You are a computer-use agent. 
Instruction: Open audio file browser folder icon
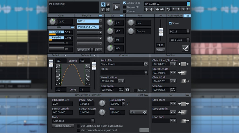coord(146,64)
